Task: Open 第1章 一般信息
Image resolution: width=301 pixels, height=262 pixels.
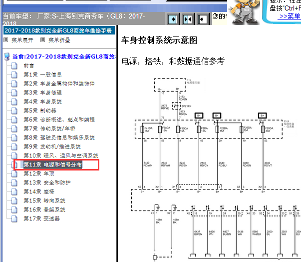Action: (x=42, y=74)
